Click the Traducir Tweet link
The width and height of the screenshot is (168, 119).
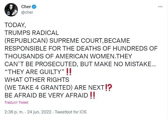click(x=16, y=102)
